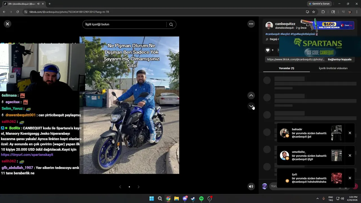Show next photo slide arrow
This screenshot has width=361, height=203.
pos(138,187)
